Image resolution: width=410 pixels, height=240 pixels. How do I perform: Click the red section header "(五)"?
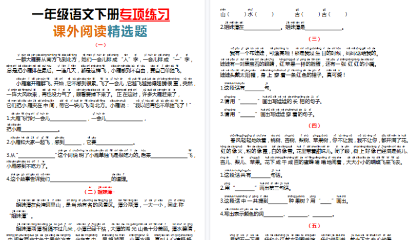click(314, 226)
